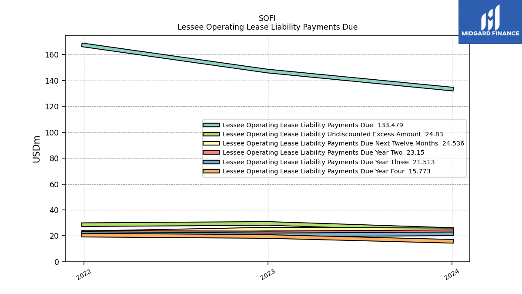Click the red Year Two legend swatch

[211, 152]
